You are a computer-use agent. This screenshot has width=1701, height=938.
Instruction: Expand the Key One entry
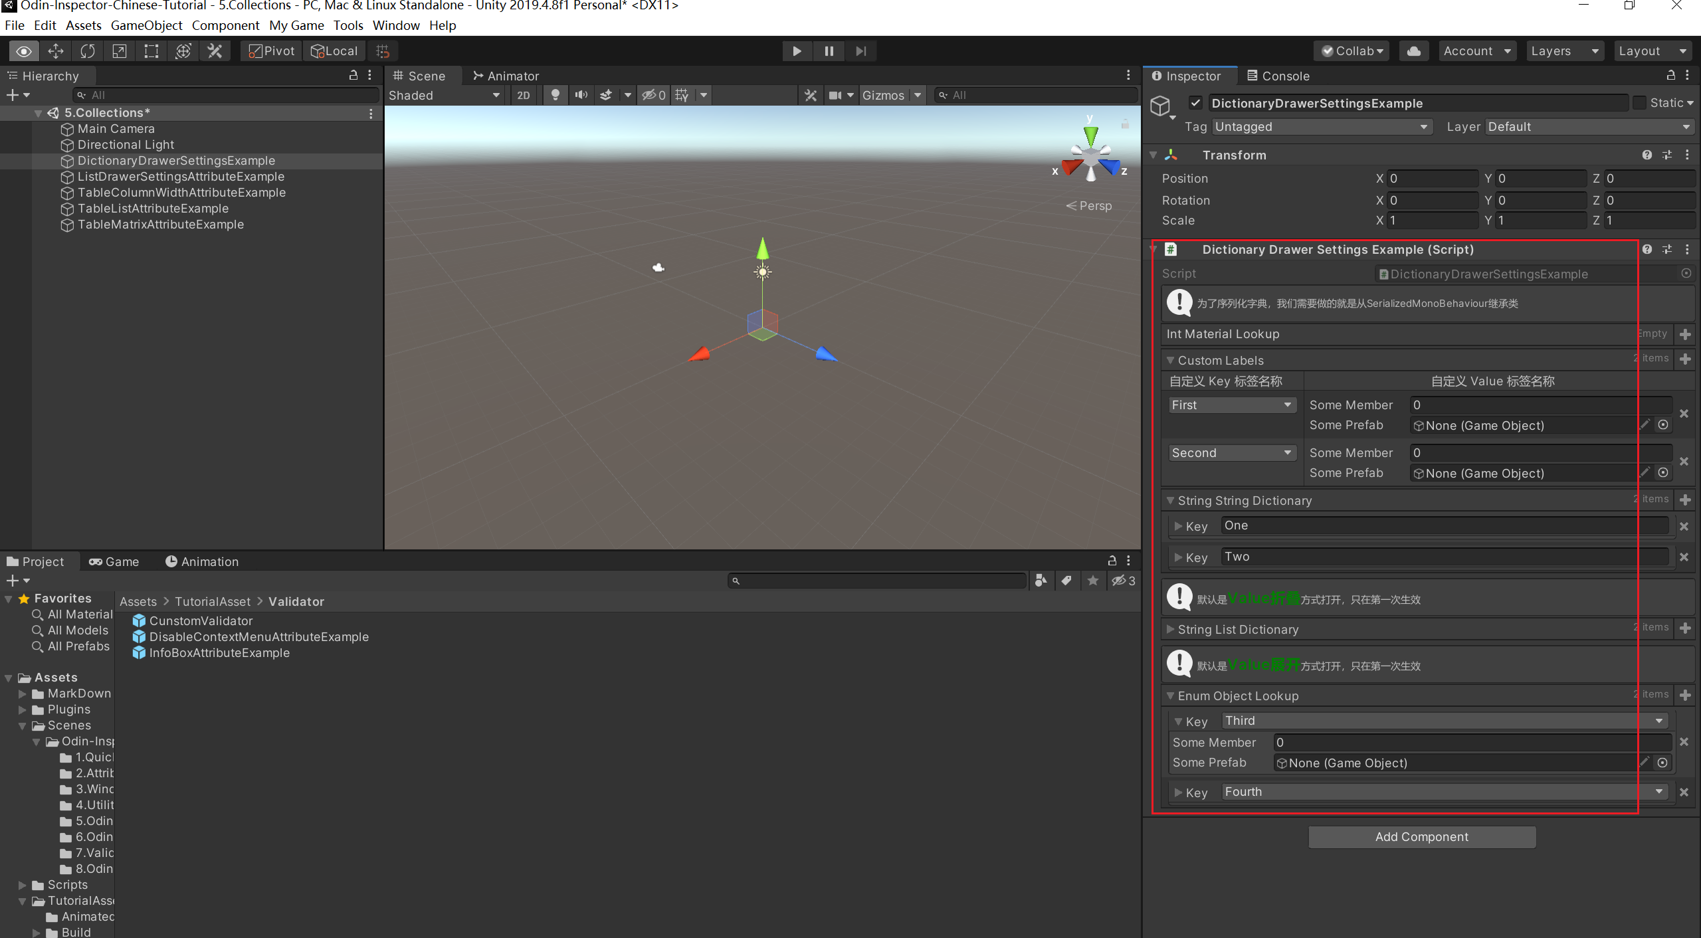tap(1177, 526)
